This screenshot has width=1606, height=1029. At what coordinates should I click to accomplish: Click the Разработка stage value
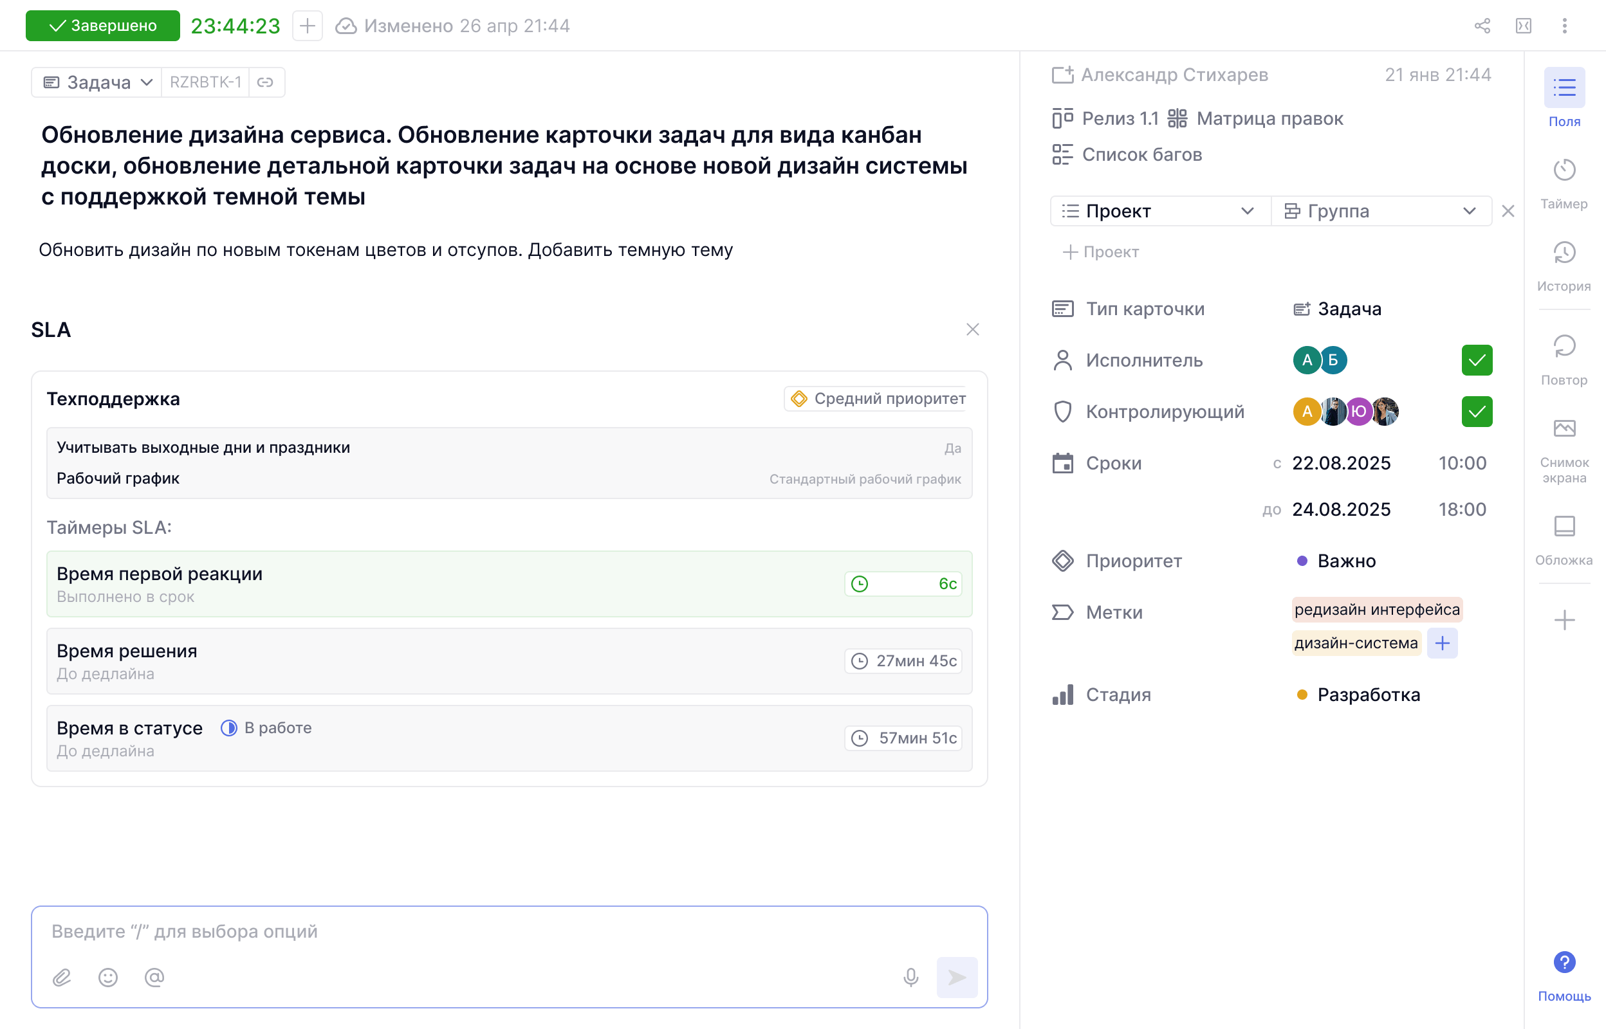[x=1358, y=695]
